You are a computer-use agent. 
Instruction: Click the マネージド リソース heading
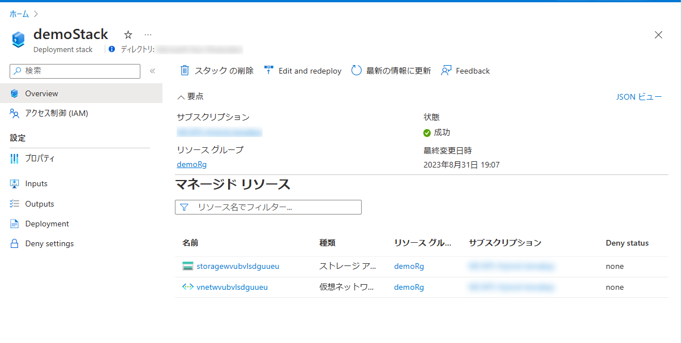[233, 185]
